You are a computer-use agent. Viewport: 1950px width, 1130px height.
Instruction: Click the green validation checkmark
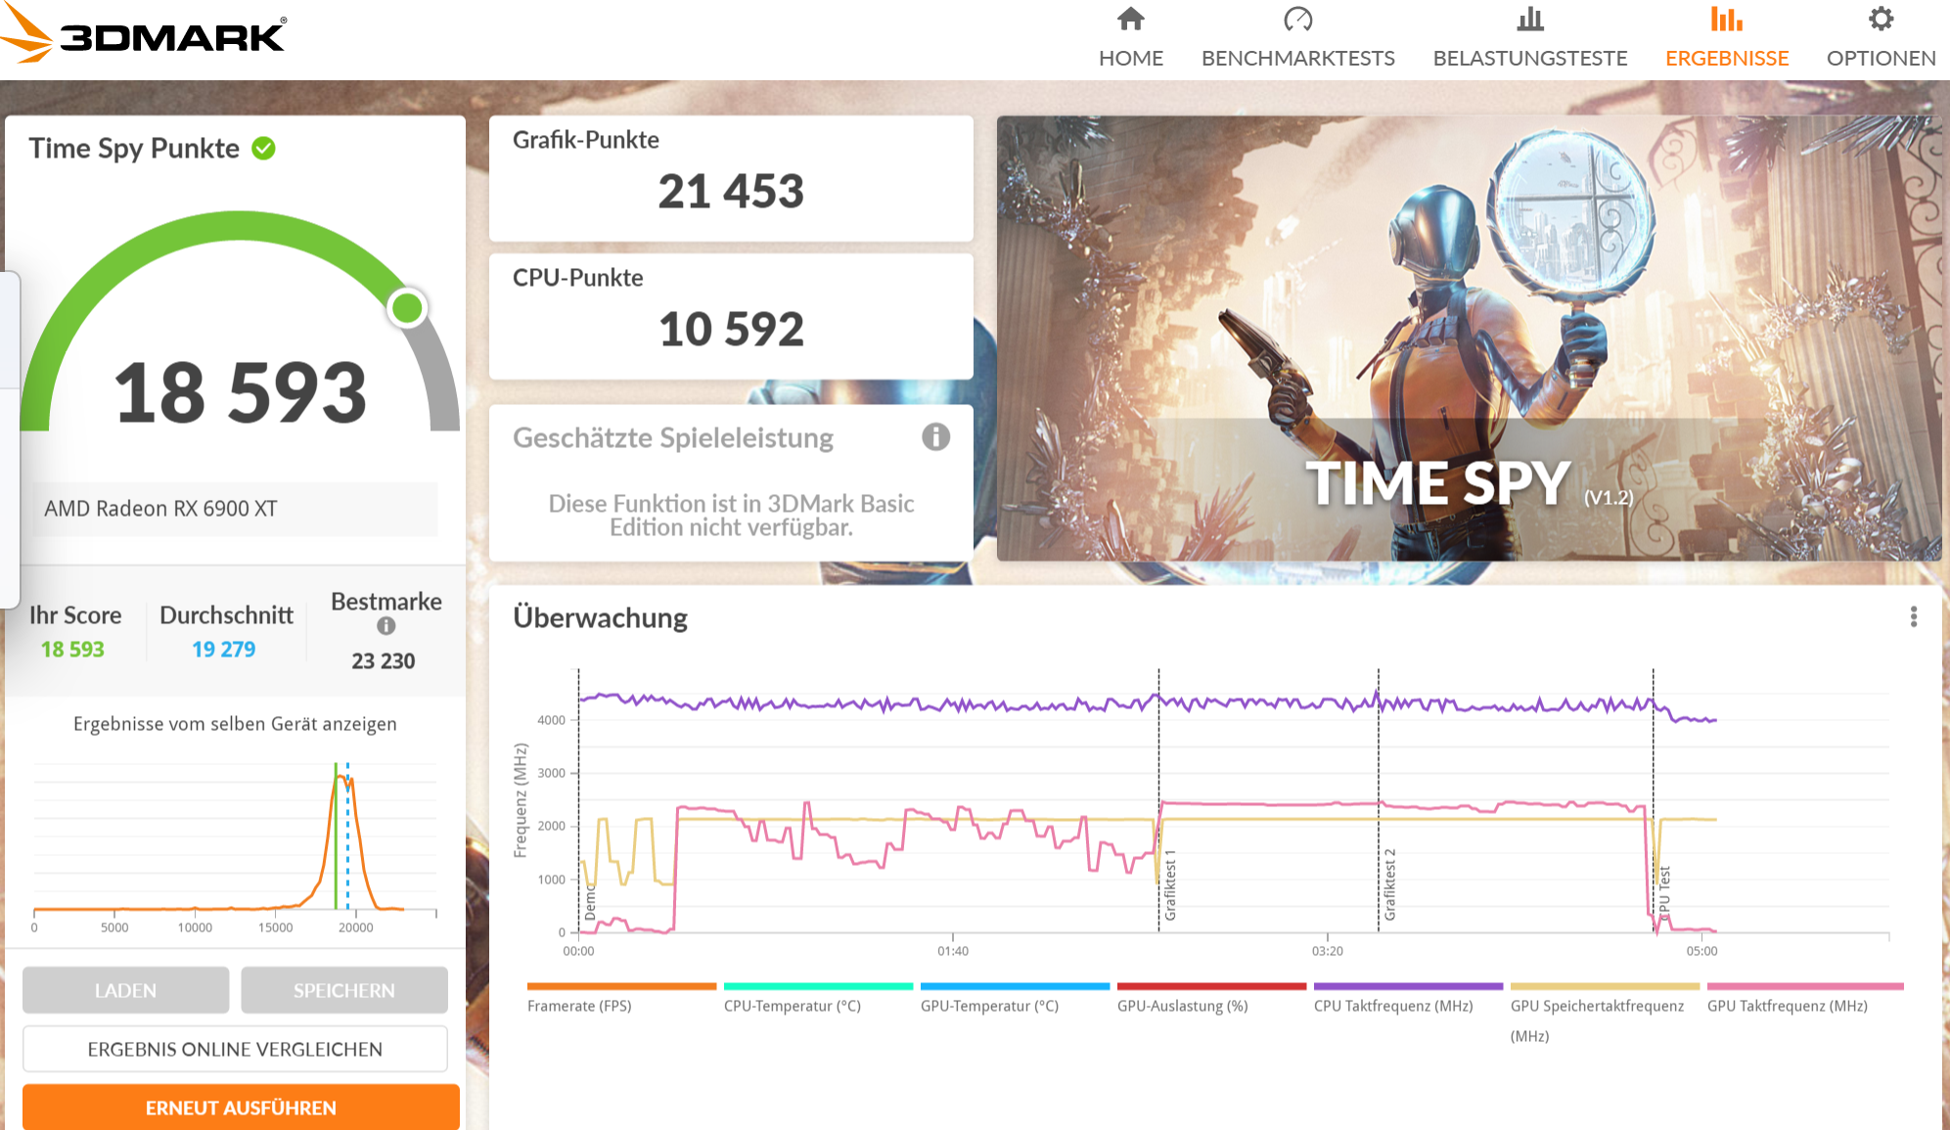(263, 148)
